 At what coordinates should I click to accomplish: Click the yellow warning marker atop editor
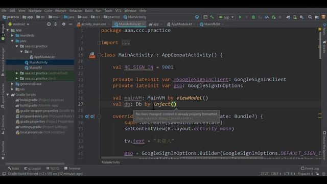point(320,30)
